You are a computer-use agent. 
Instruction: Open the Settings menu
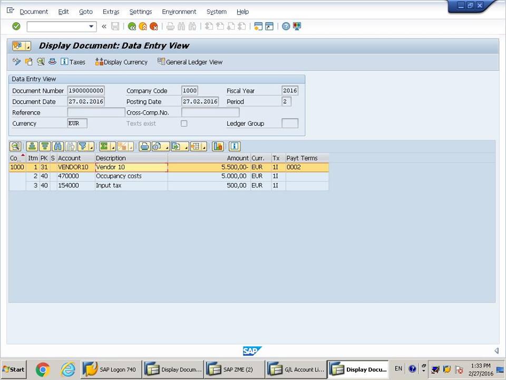click(x=141, y=12)
